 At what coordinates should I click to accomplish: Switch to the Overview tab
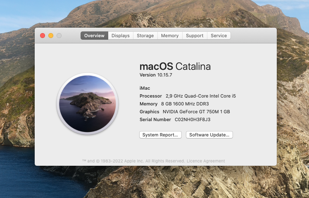coord(94,36)
